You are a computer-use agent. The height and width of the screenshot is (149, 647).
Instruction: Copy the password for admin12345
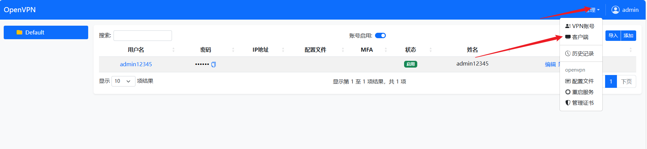(214, 65)
